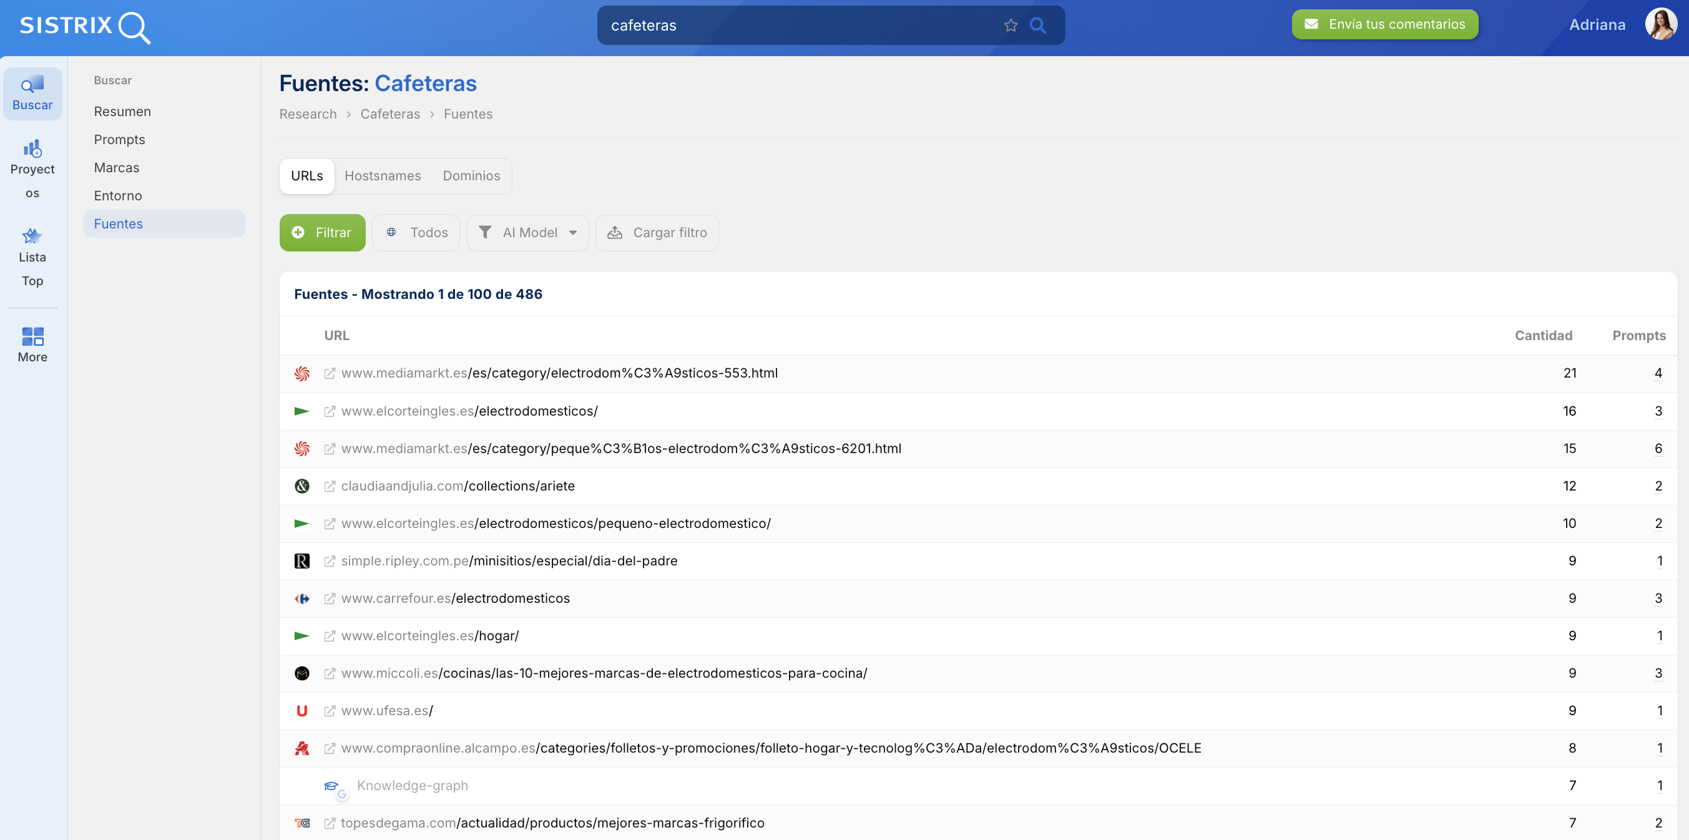This screenshot has width=1689, height=840.
Task: Open external link icon for claudiaandjulia.com row
Action: click(x=330, y=487)
